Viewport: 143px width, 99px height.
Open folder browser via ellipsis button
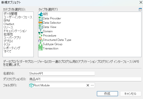click(x=92, y=85)
